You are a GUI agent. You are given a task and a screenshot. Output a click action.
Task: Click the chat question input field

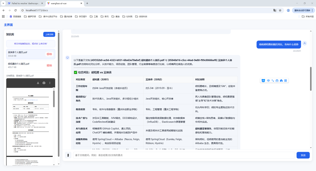(x=184, y=155)
